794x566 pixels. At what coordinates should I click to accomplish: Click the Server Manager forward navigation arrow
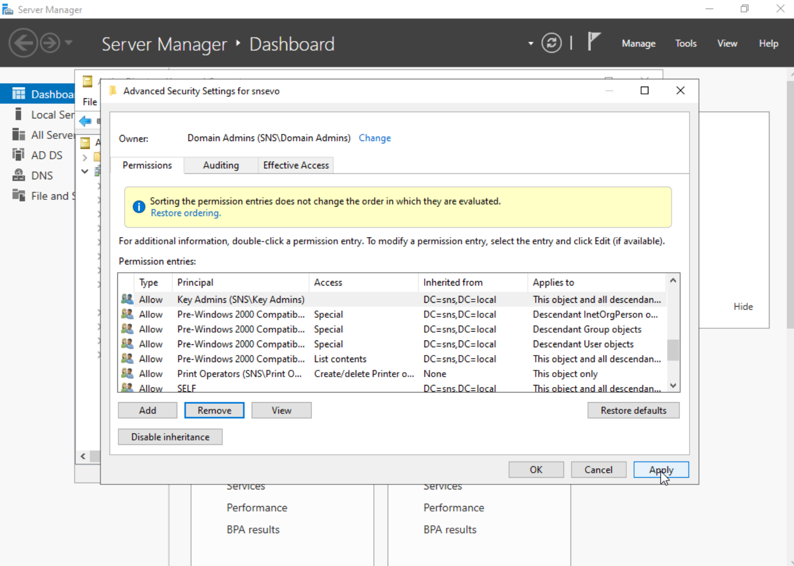(x=50, y=43)
